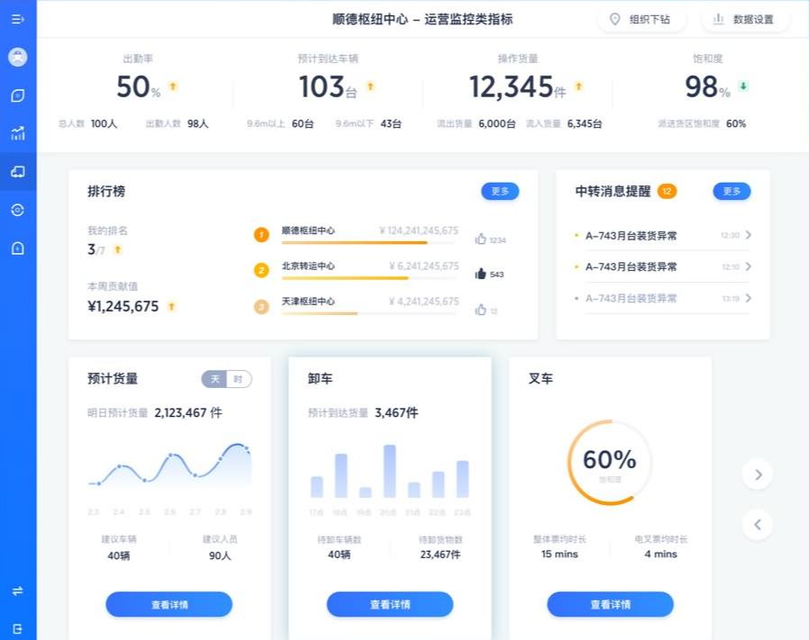Image resolution: width=809 pixels, height=640 pixels.
Task: Click the transfer arrows icon near sidebar bottom
Action: coord(18,590)
